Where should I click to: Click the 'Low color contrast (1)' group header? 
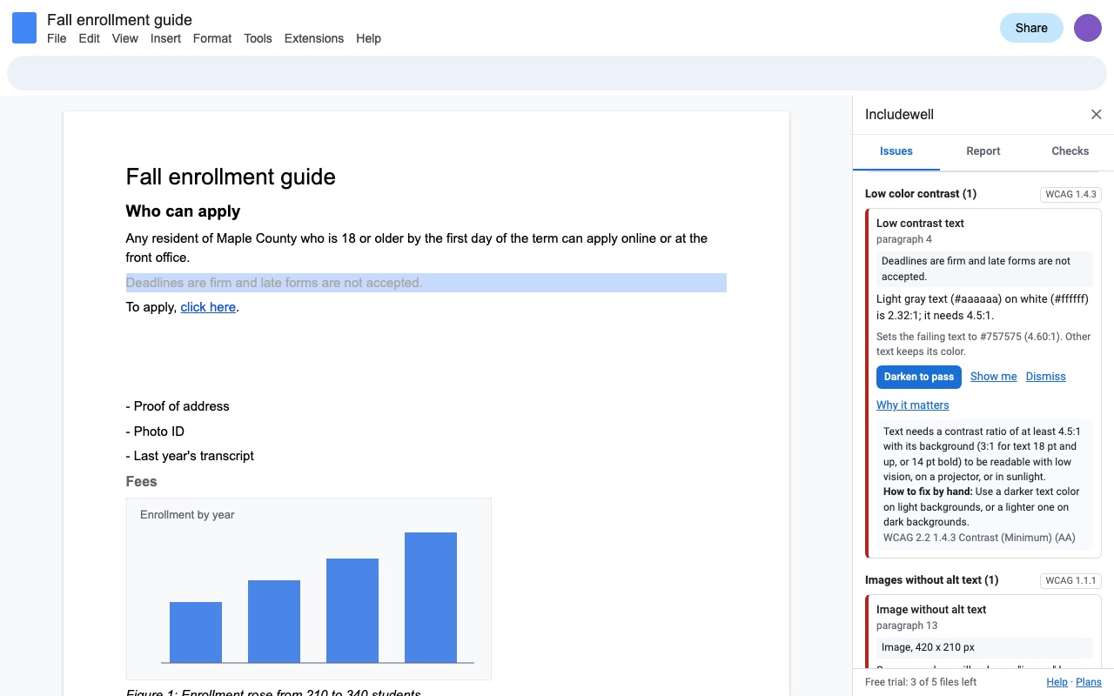pos(921,194)
